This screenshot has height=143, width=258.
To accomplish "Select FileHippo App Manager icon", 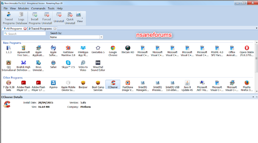I will coord(83,51).
